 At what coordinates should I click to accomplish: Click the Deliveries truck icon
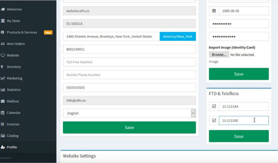tap(3, 9)
